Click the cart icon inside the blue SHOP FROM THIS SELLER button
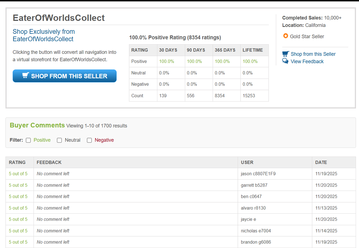The width and height of the screenshot is (359, 248). pos(26,76)
